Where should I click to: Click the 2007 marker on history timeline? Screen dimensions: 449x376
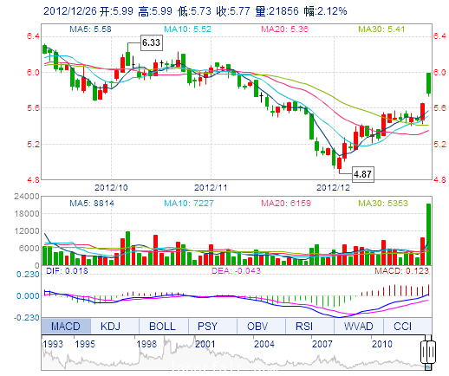[322, 344]
